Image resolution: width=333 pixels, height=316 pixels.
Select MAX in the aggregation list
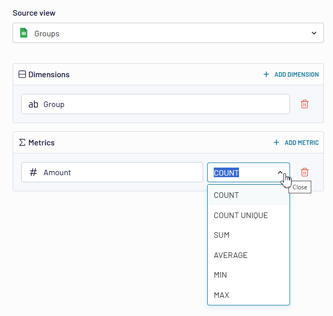click(221, 295)
